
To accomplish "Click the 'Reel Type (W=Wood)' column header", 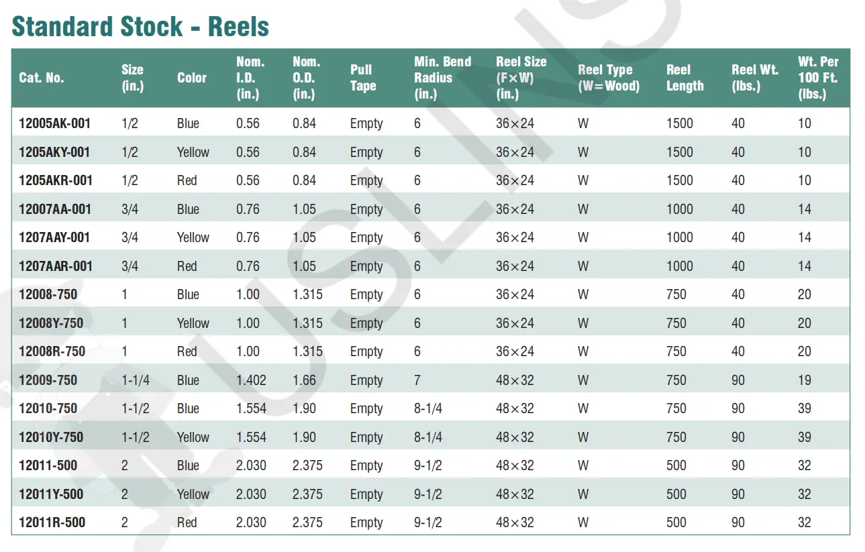I will [x=609, y=78].
